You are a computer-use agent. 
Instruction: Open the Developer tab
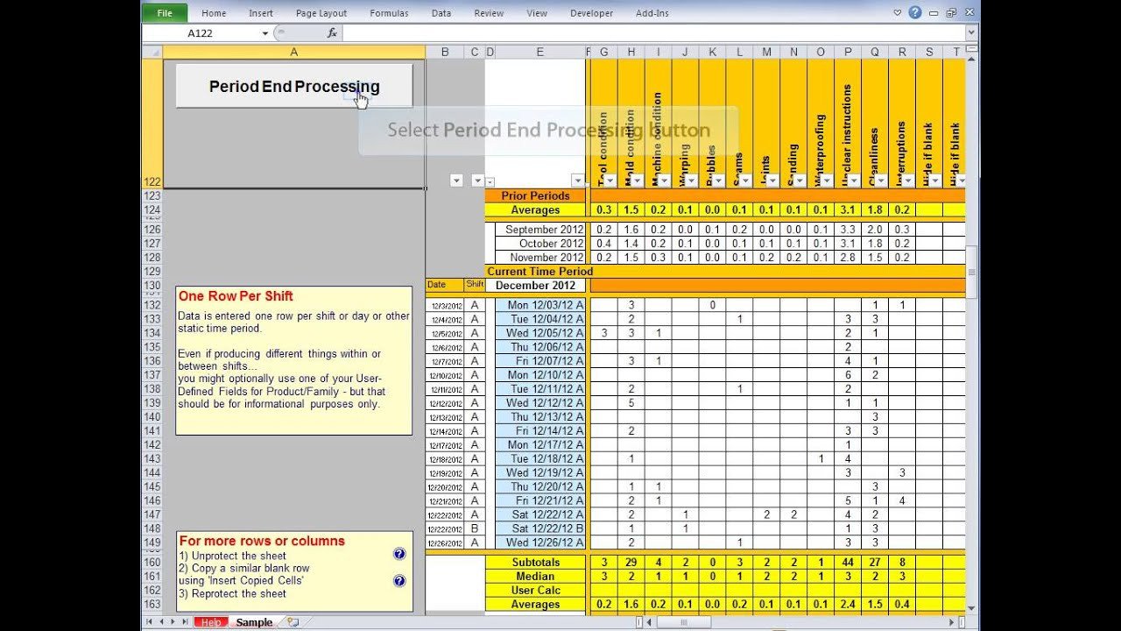(591, 13)
